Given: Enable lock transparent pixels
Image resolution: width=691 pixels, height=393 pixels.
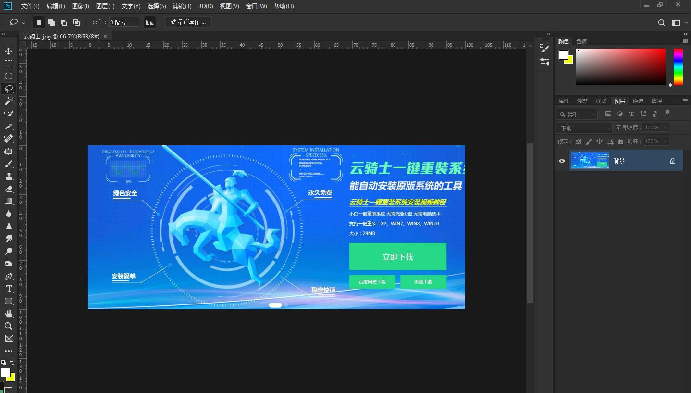Looking at the screenshot, I should pos(578,141).
